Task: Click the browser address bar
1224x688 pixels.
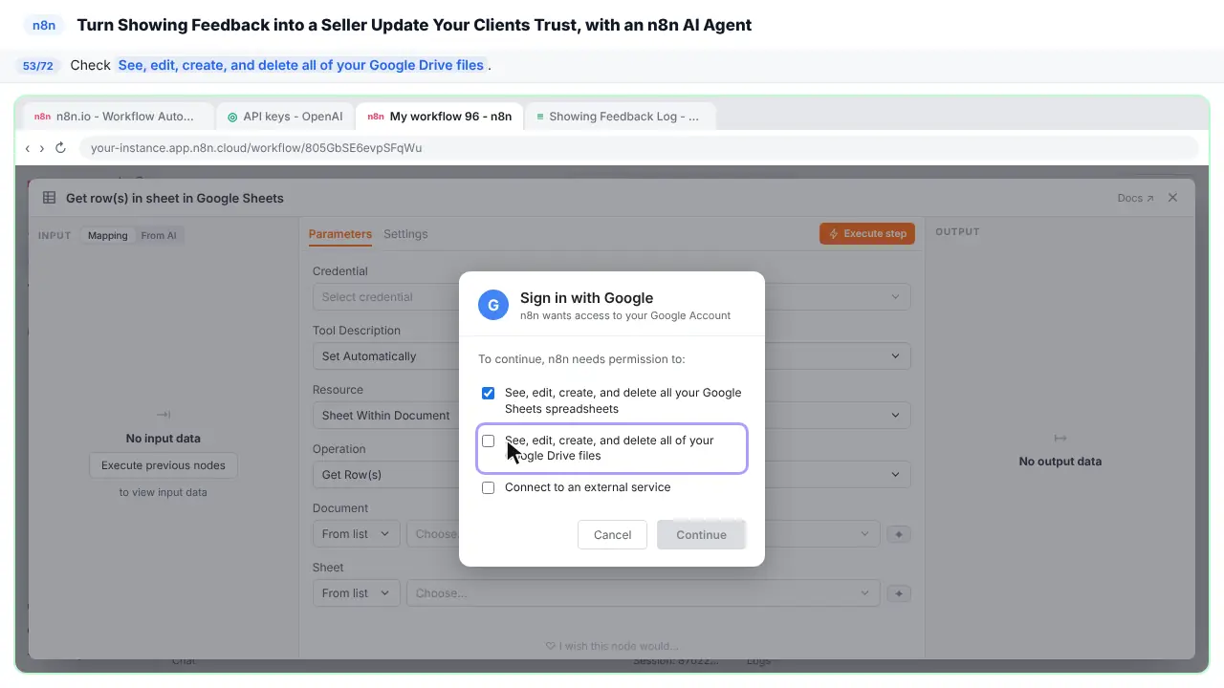Action: point(639,148)
